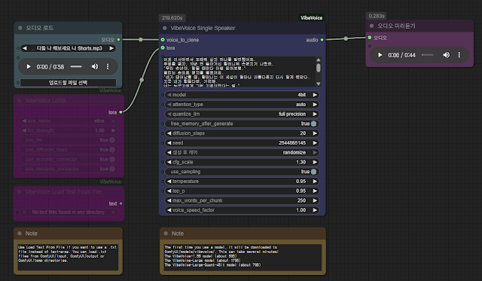The image size is (482, 281).
Task: Open more options in 오디오 로드 player
Action: point(108,66)
